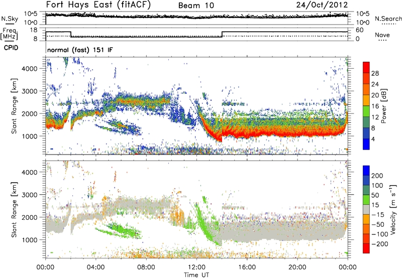This screenshot has width=402, height=278.
Task: Click the "20:00" time tick label
Action: pyautogui.click(x=297, y=267)
